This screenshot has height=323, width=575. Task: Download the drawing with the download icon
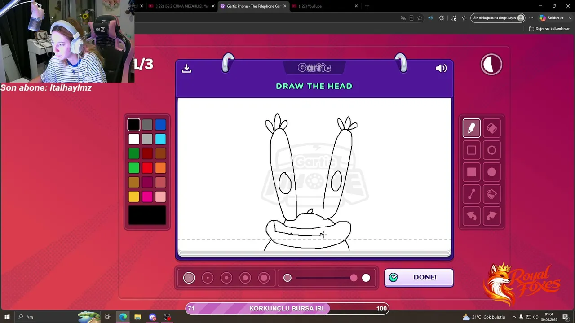(186, 68)
